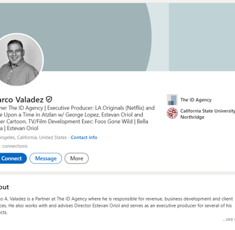Image resolution: width=235 pixels, height=230 pixels.
Task: Click headline text 'Executive Producer: LA Originals (Netflix)'
Action: click(96, 108)
